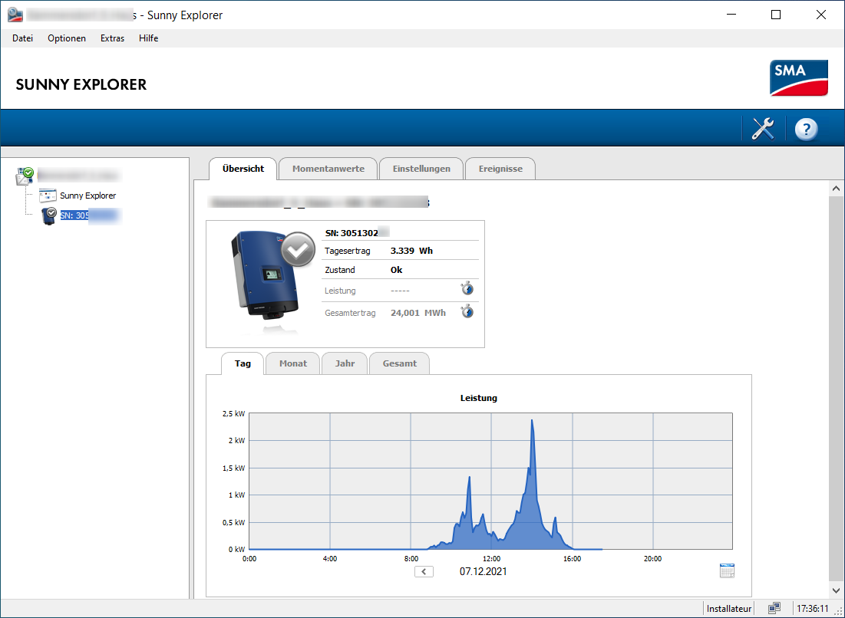This screenshot has width=845, height=618.
Task: Show the Monat chart tab
Action: click(x=293, y=363)
